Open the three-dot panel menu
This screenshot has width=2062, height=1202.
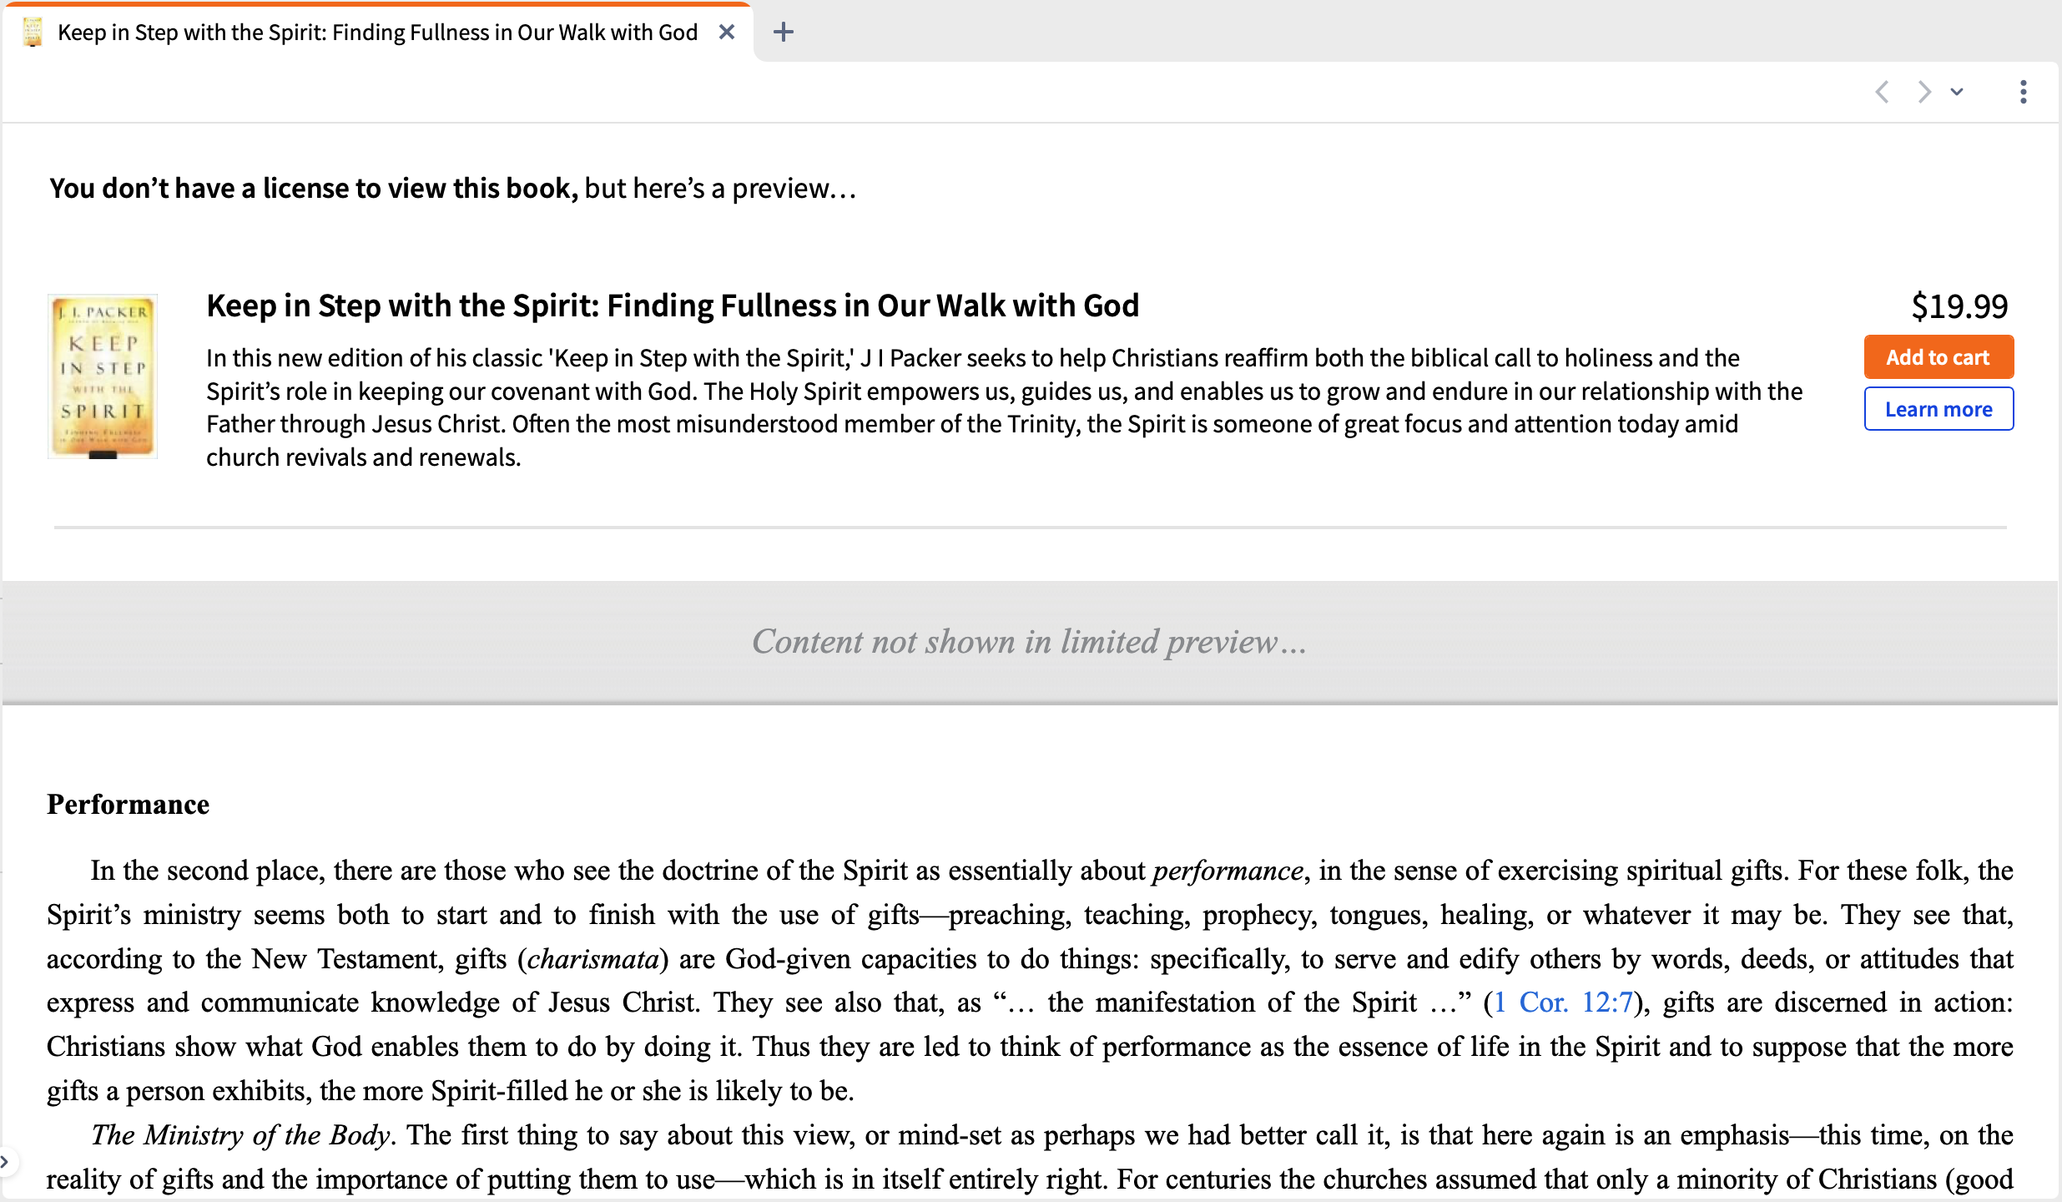2024,92
